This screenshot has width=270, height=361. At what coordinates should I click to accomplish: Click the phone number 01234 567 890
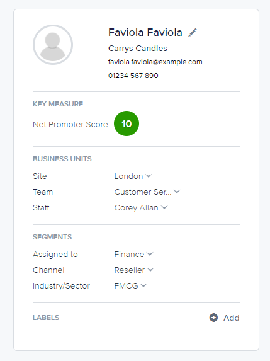[x=133, y=76]
